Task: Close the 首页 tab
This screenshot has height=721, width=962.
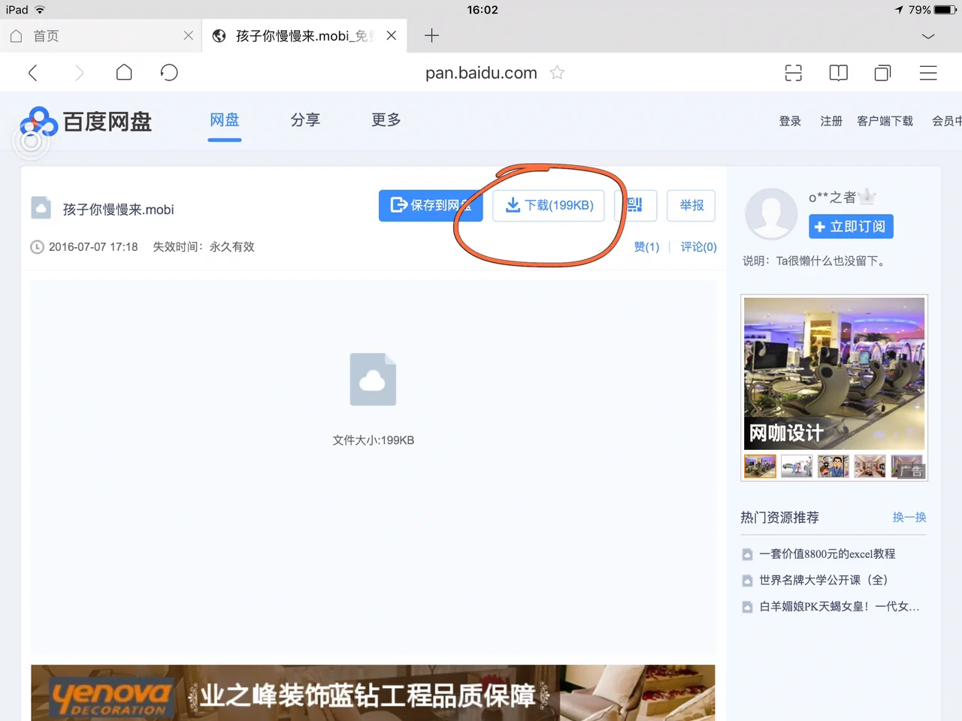Action: (x=188, y=35)
